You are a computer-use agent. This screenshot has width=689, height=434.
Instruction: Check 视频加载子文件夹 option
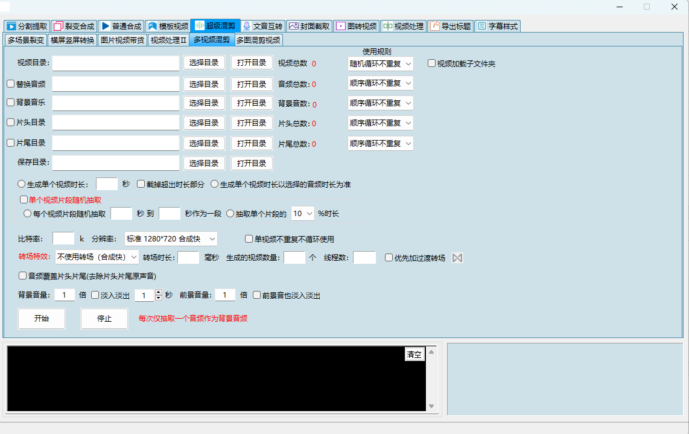[431, 63]
